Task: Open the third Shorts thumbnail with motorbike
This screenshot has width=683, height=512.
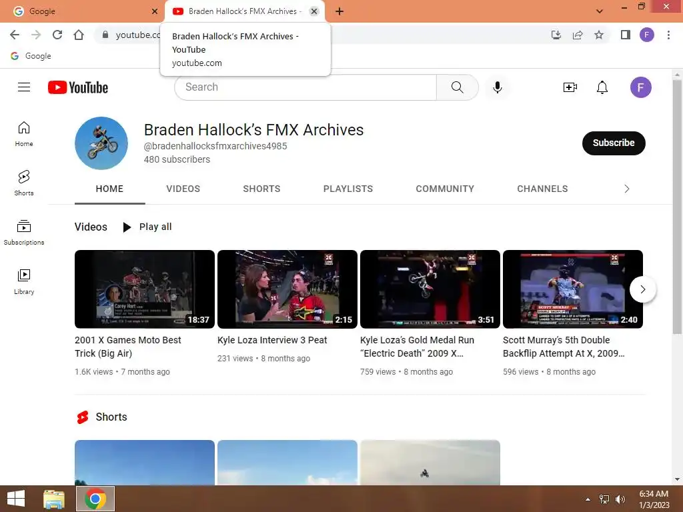Action: pyautogui.click(x=430, y=463)
